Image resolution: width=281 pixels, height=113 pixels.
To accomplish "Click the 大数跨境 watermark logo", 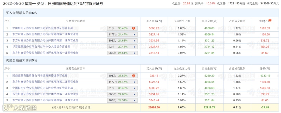I will pos(19,108).
